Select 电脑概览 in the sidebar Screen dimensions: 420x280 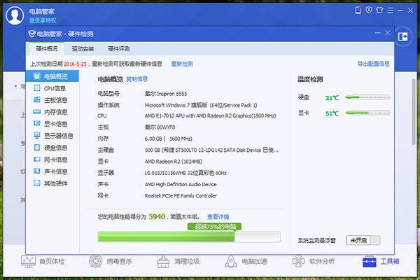(x=52, y=76)
